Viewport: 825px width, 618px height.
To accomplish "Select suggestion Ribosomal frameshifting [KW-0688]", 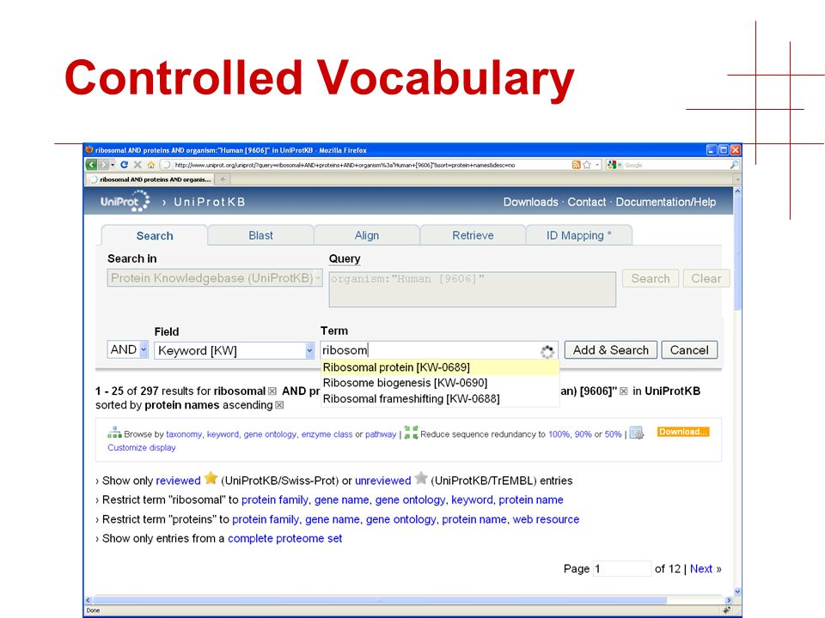I will pyautogui.click(x=439, y=399).
